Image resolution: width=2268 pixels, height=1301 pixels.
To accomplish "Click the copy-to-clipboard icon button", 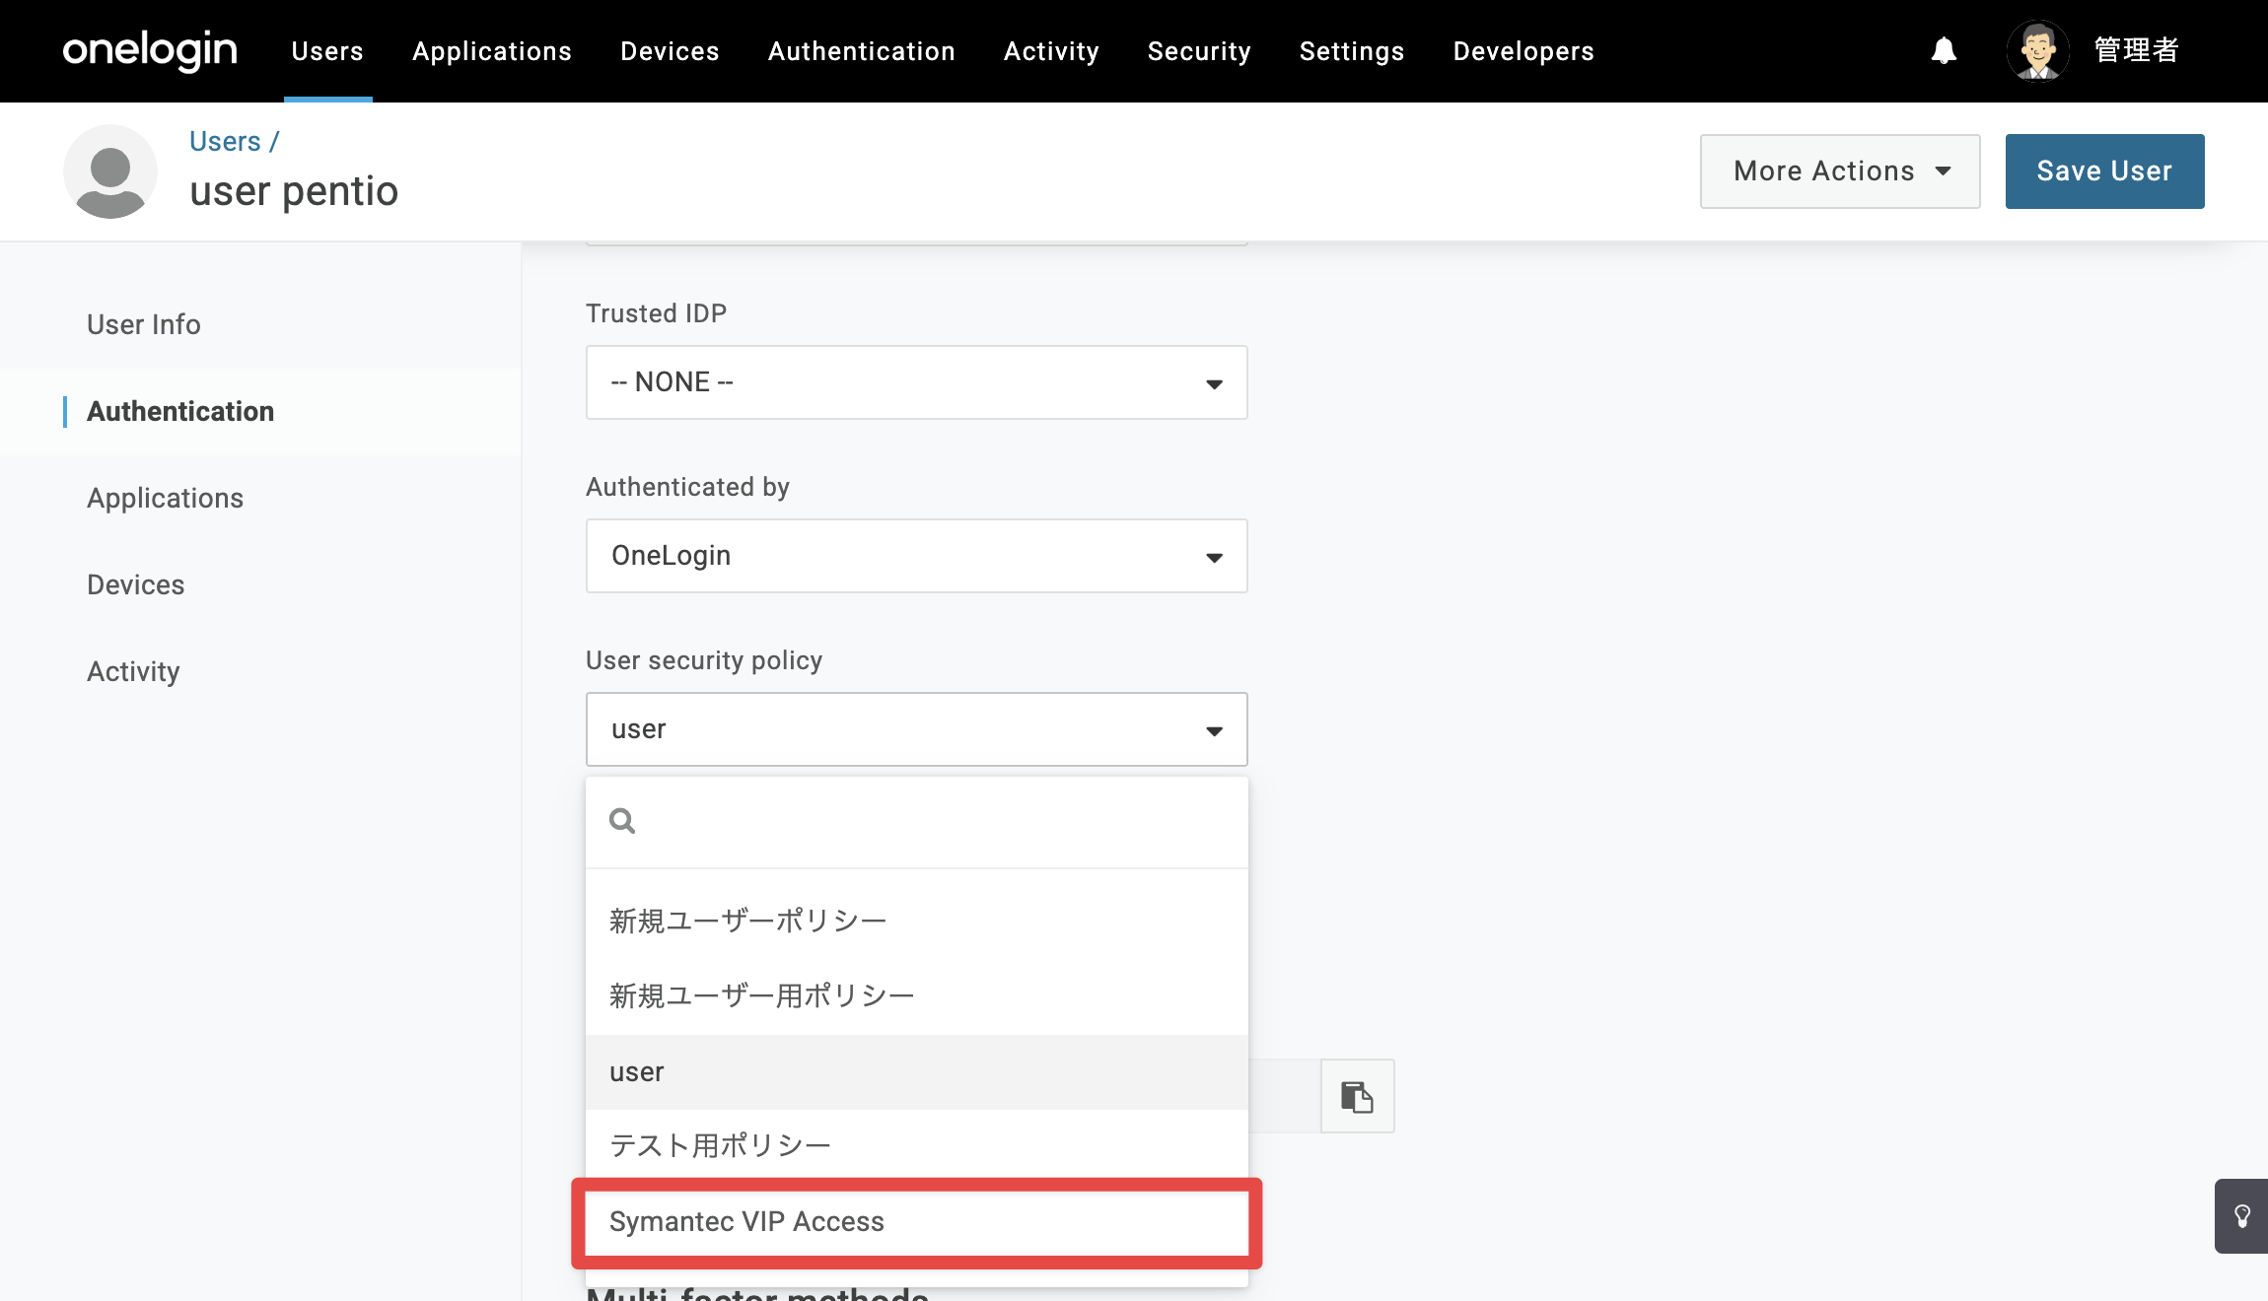I will [1357, 1096].
